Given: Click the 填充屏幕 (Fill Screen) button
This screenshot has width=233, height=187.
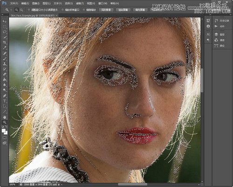Looking at the screenshot, I should (x=140, y=10).
